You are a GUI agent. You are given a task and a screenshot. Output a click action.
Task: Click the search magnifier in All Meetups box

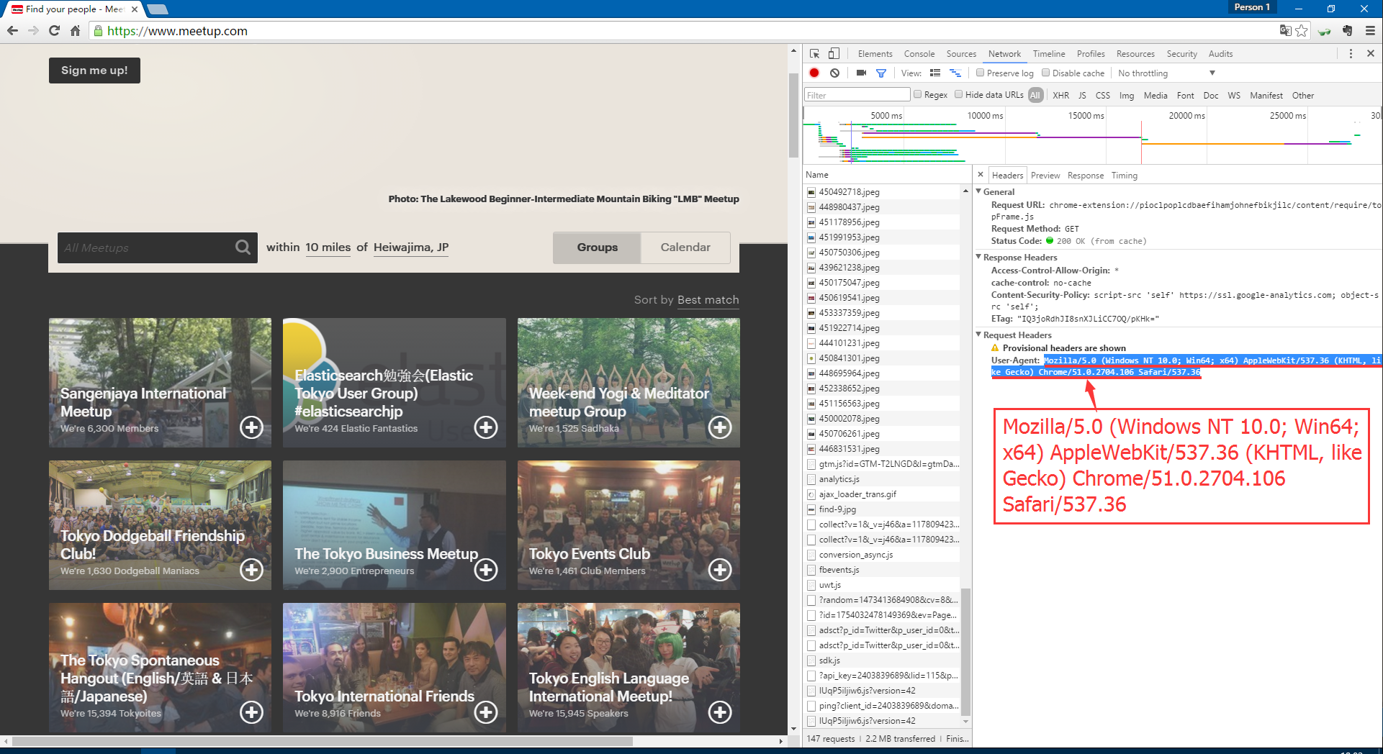point(243,247)
